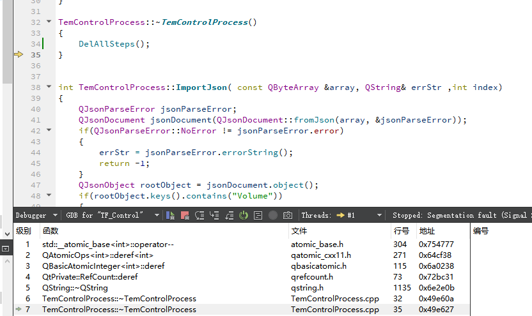This screenshot has height=316, width=532.
Task: Click the editor vertical scrollbar on left edge
Action: (x=7, y=41)
